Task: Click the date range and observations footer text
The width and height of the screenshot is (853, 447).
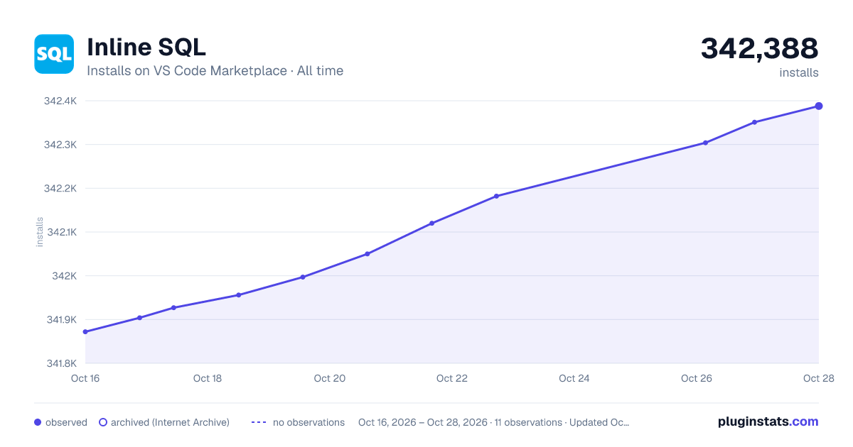Action: click(x=494, y=422)
